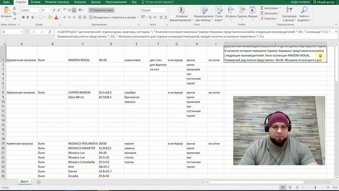
Task: Open the Файл tab
Action: pos(6,2)
